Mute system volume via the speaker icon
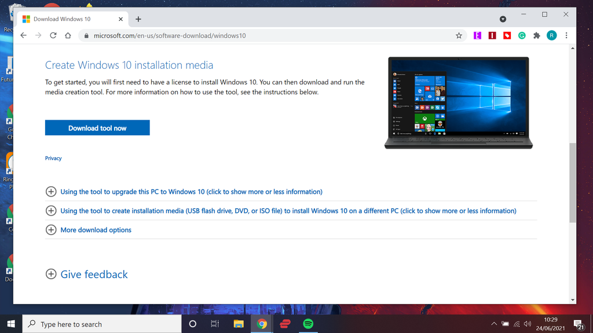This screenshot has width=593, height=333. click(x=527, y=324)
